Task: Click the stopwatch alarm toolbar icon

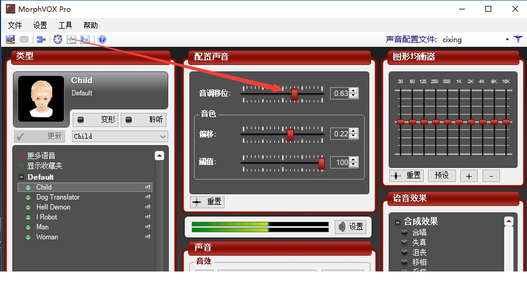Action: click(x=58, y=39)
